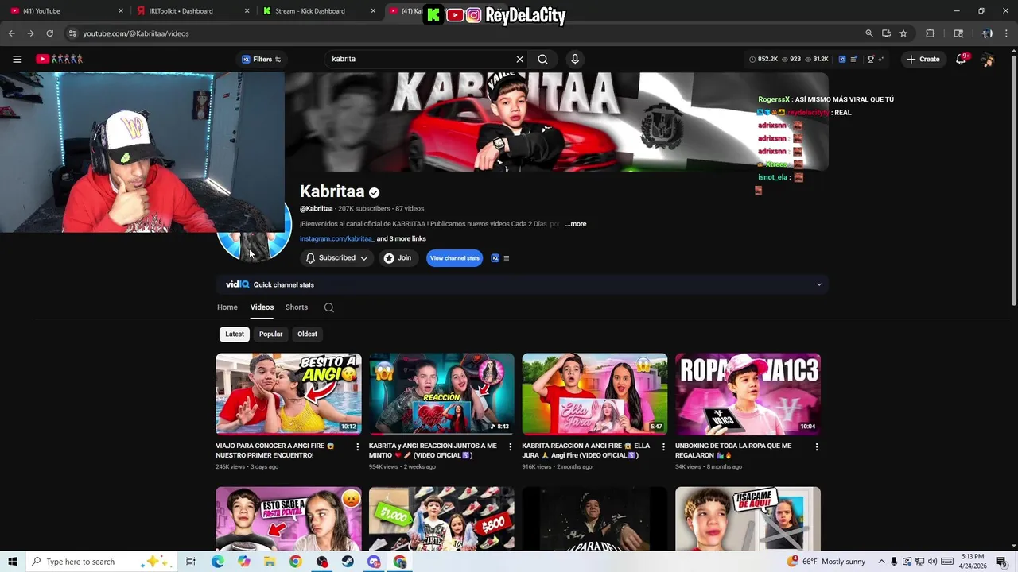
Task: Switch to the IRLToolkit Dashboard tab
Action: (192, 11)
